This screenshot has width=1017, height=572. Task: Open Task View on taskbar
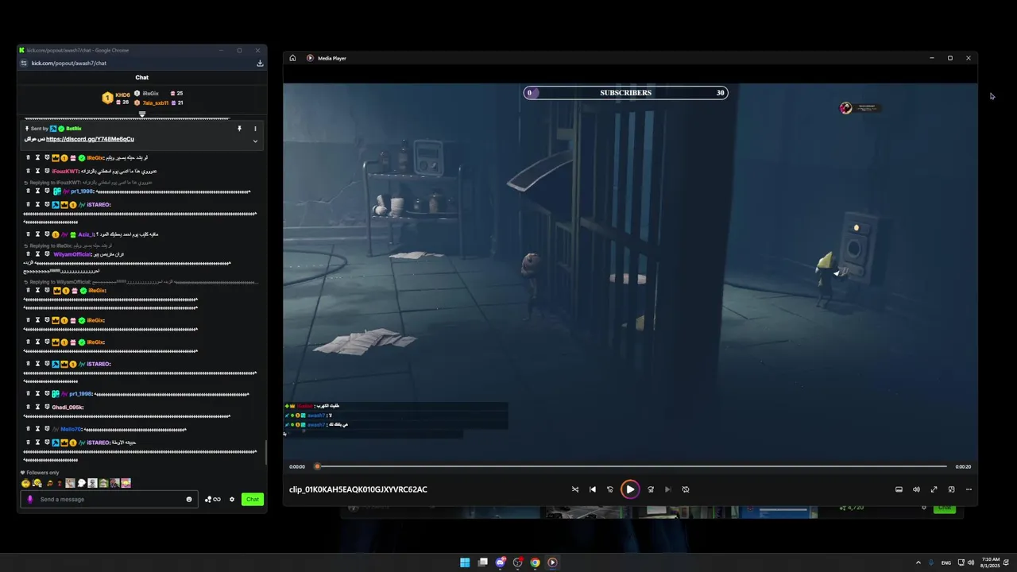482,562
